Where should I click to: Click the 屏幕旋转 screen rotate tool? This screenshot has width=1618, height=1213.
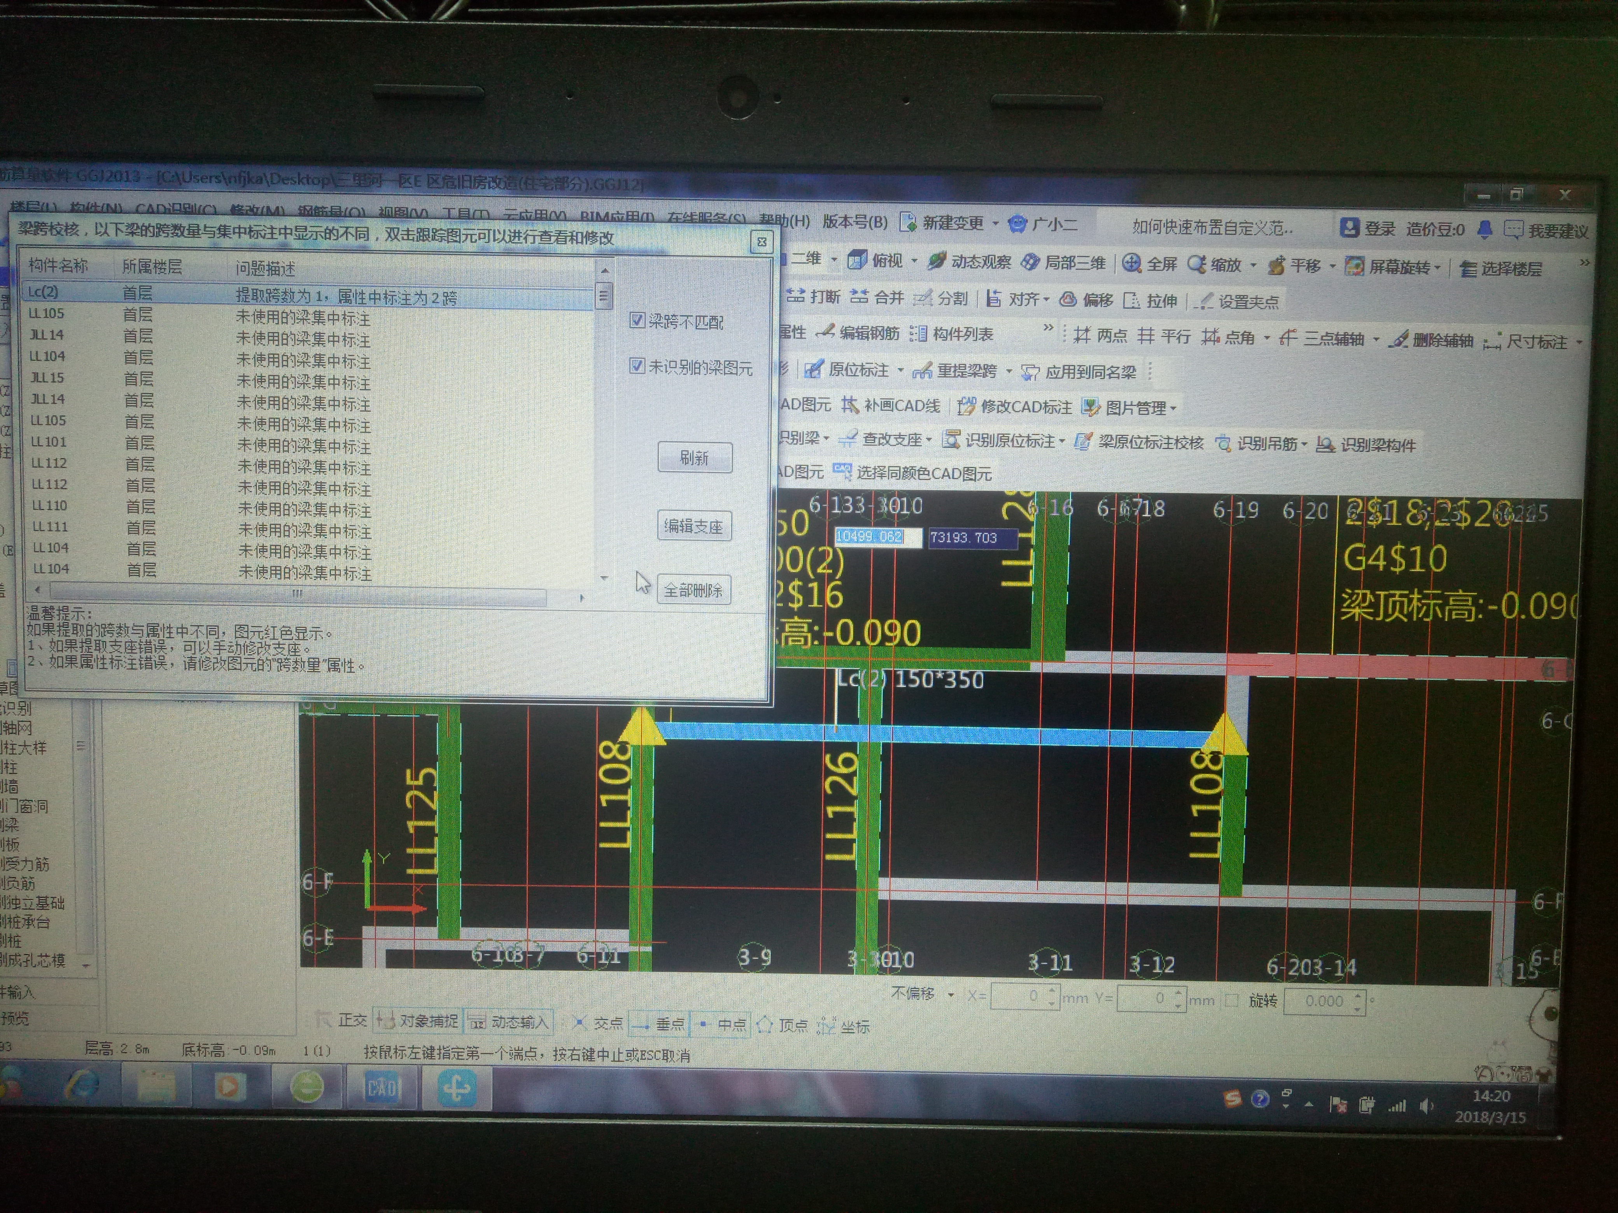click(x=1388, y=267)
